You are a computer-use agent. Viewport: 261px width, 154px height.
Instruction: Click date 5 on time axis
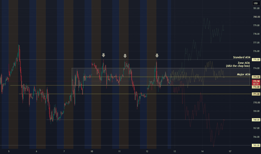click(9, 151)
